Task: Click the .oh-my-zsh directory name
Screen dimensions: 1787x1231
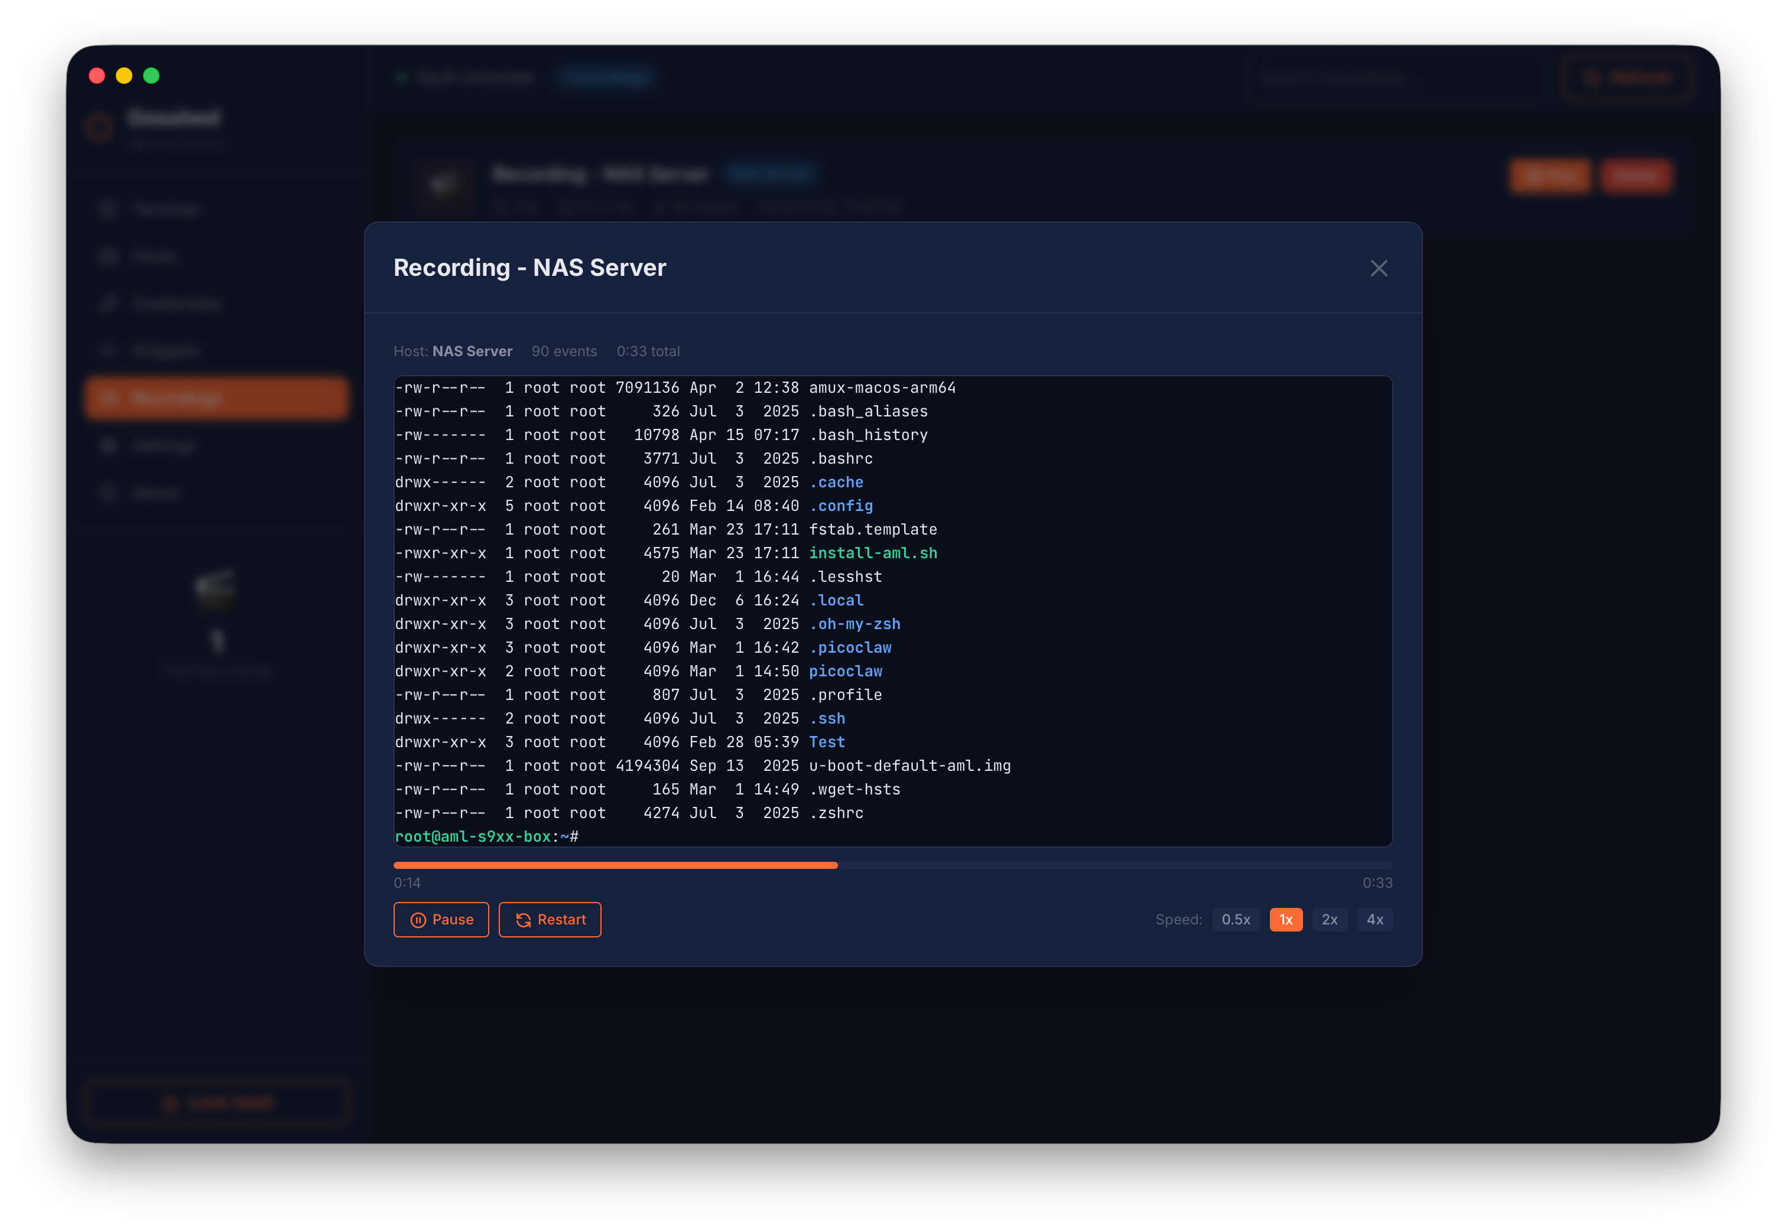Action: (854, 624)
